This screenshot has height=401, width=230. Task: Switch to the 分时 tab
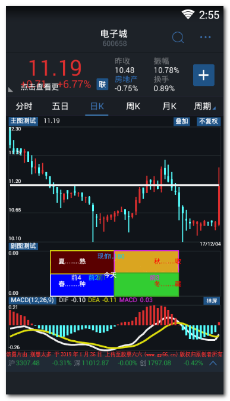[24, 107]
